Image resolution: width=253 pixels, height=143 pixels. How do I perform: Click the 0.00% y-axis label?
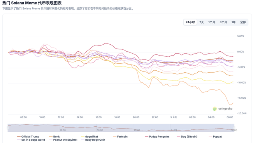pyautogui.click(x=241, y=52)
